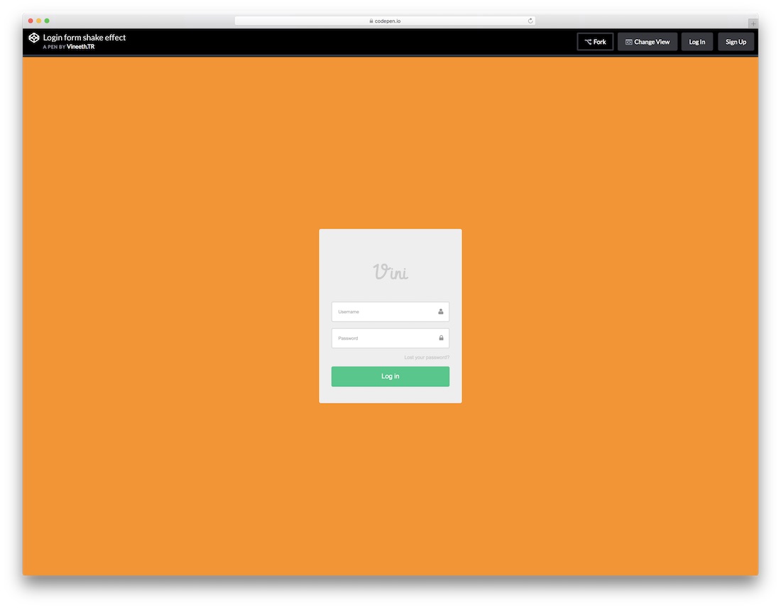Click the Sign Up header item

click(x=736, y=41)
